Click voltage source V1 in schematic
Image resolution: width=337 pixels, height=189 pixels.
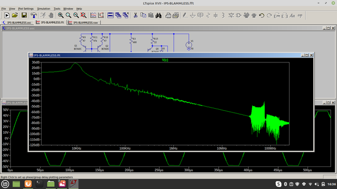coord(189,45)
